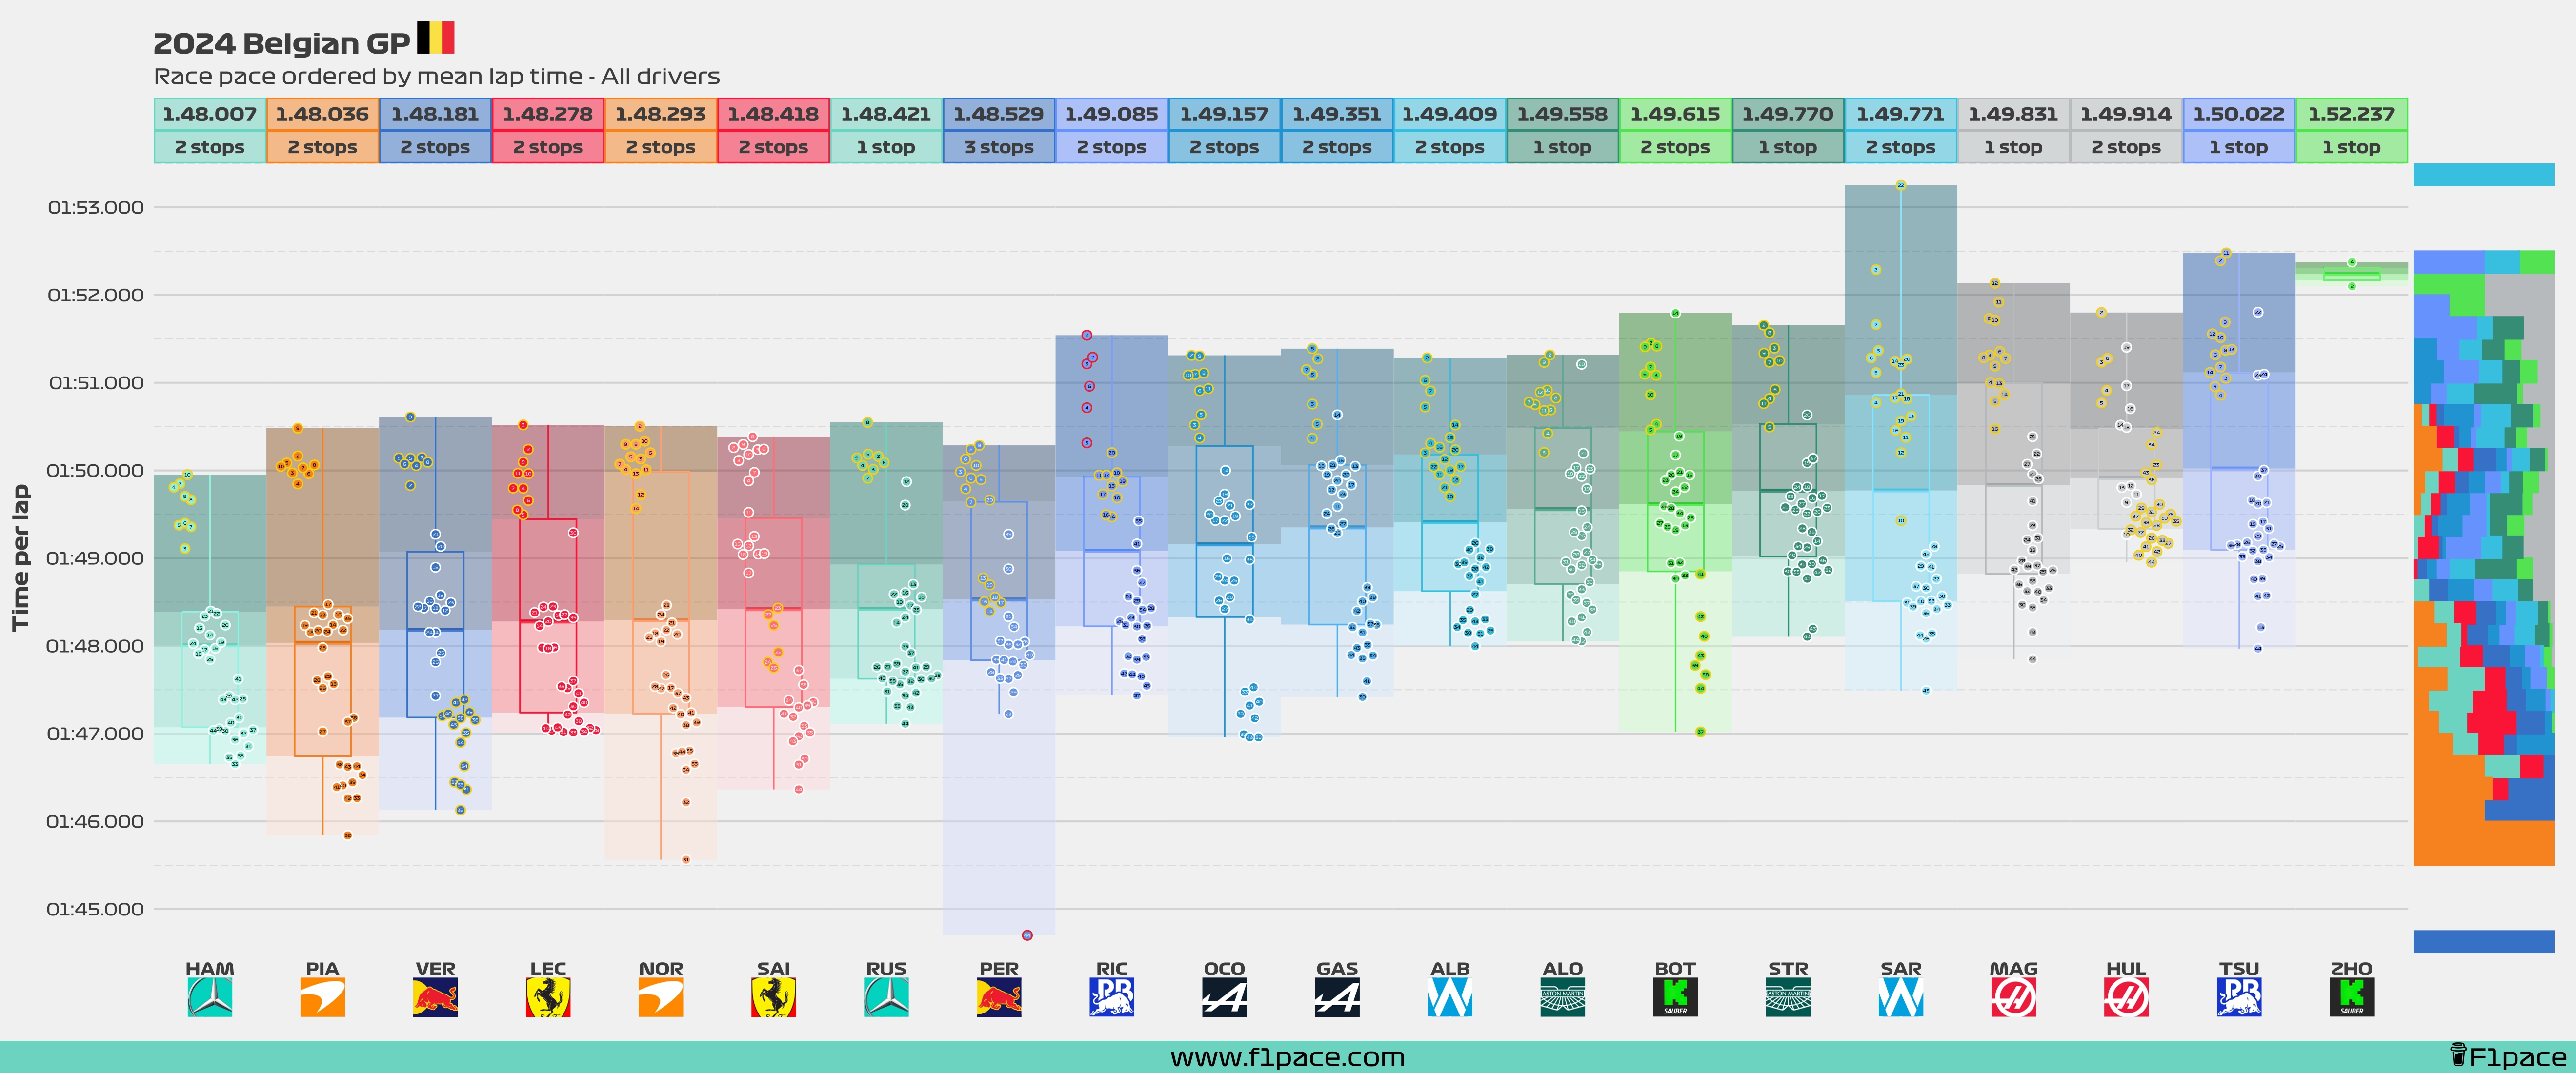Click the Williams logo under ALB
Viewport: 2576px width, 1073px height.
(x=1450, y=997)
